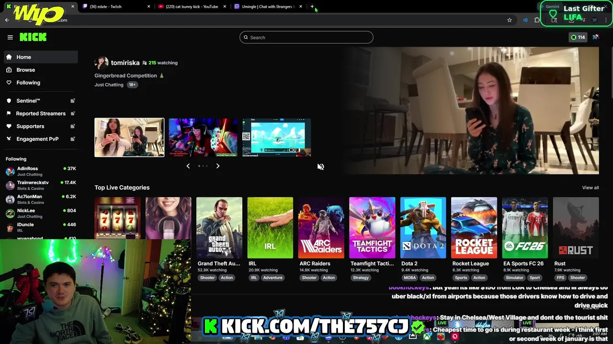Open the slots 777 category card
The height and width of the screenshot is (344, 613).
coord(117,218)
